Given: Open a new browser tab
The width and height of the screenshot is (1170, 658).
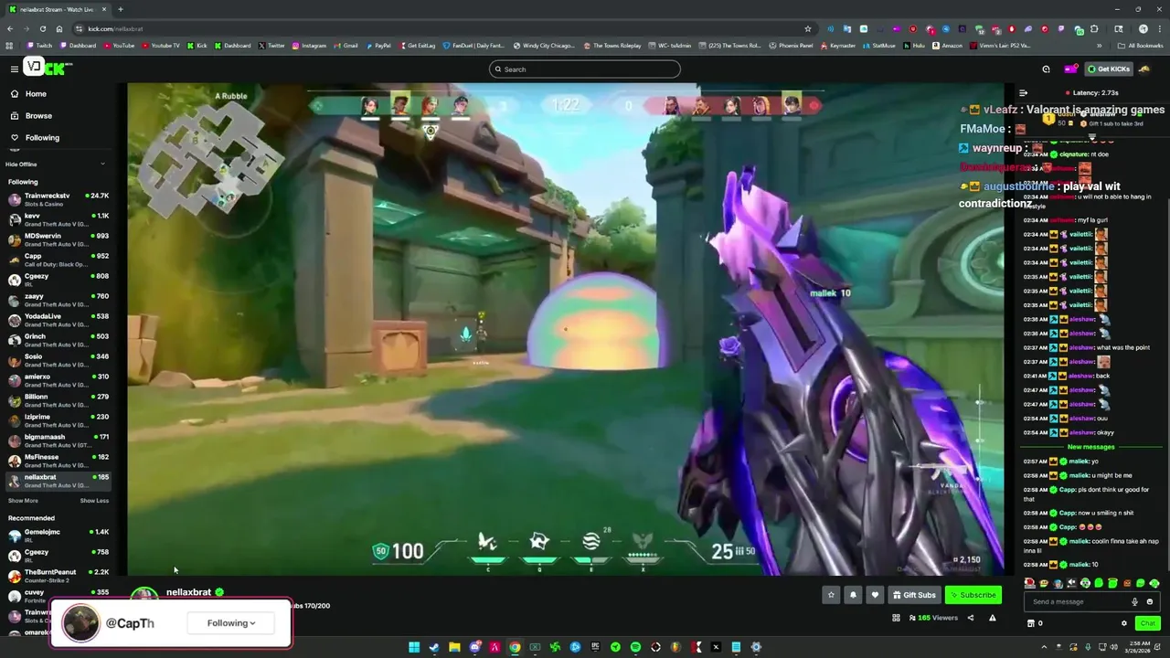Looking at the screenshot, I should 120,9.
